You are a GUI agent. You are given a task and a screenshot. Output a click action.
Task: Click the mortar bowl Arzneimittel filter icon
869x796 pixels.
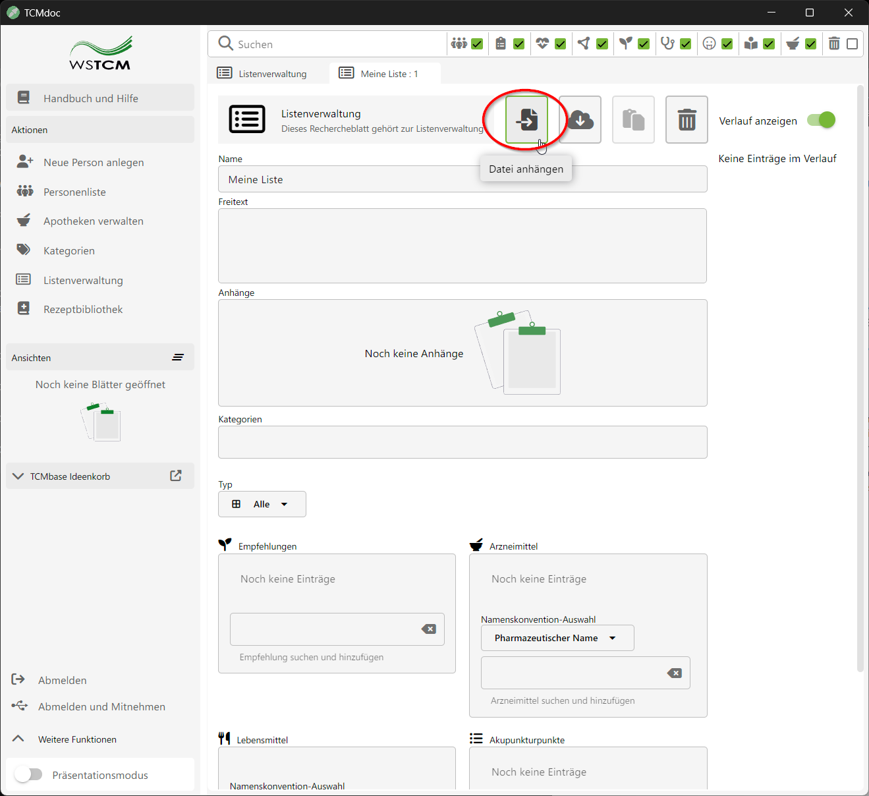(792, 43)
